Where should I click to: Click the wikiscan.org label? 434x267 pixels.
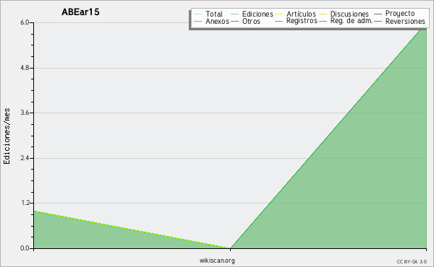[217, 261]
